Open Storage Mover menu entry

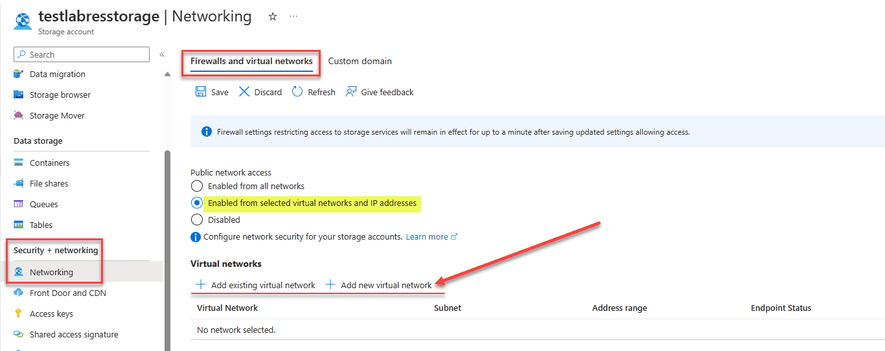(x=57, y=116)
